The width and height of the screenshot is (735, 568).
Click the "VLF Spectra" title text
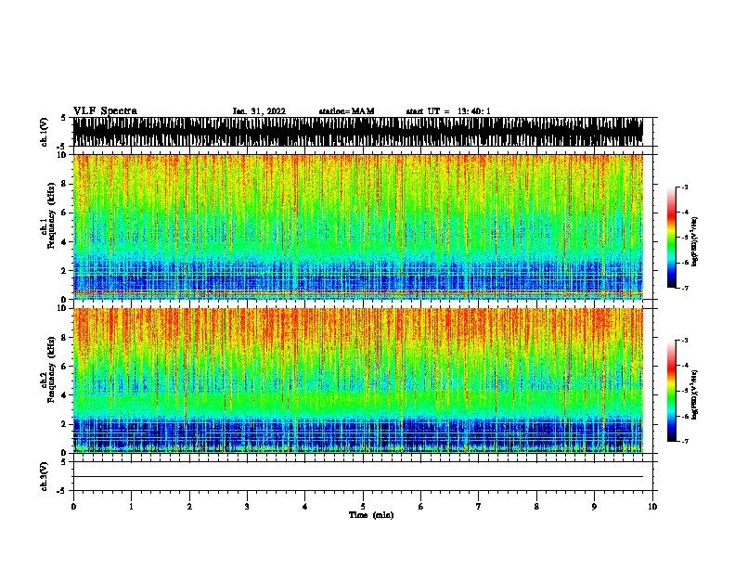tap(105, 110)
